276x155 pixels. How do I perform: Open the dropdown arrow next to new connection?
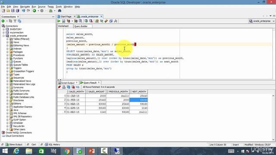pyautogui.click(x=7, y=21)
